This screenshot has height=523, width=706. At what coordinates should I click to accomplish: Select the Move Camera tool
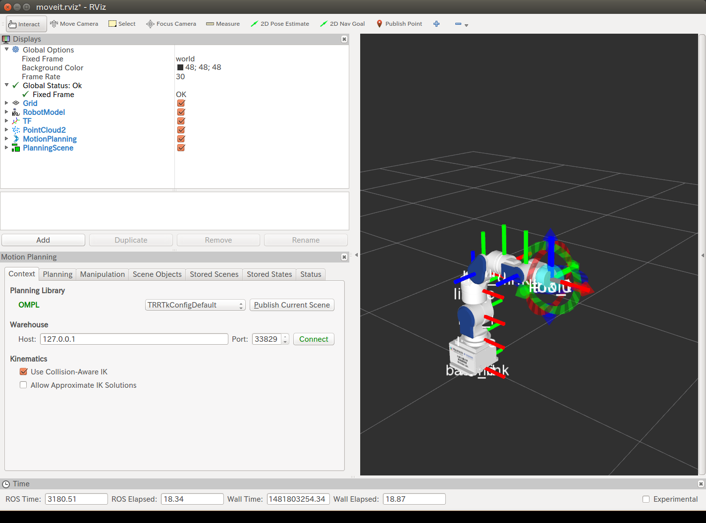(x=74, y=24)
